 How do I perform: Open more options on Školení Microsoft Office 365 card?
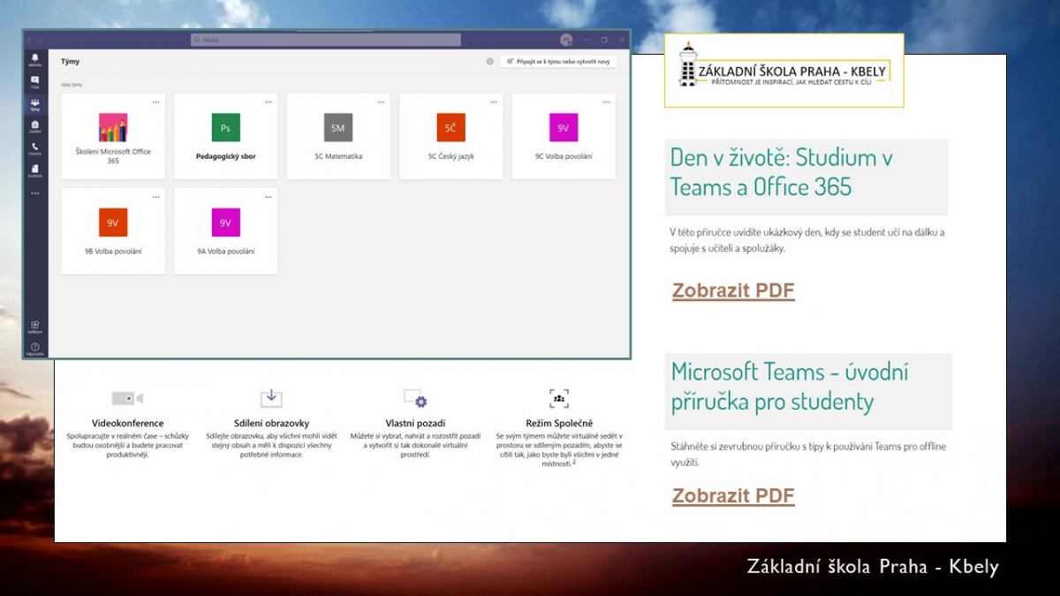(155, 102)
